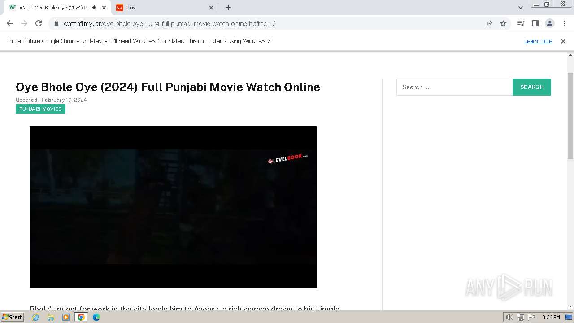The height and width of the screenshot is (323, 574).
Task: Click the page vertical scrollbar thumb
Action: (x=570, y=116)
